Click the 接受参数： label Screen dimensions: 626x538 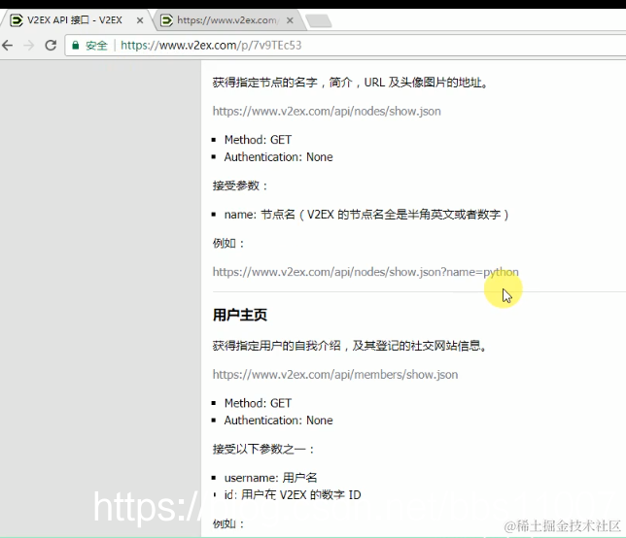(x=240, y=185)
